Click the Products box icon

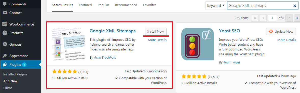(x=5, y=33)
